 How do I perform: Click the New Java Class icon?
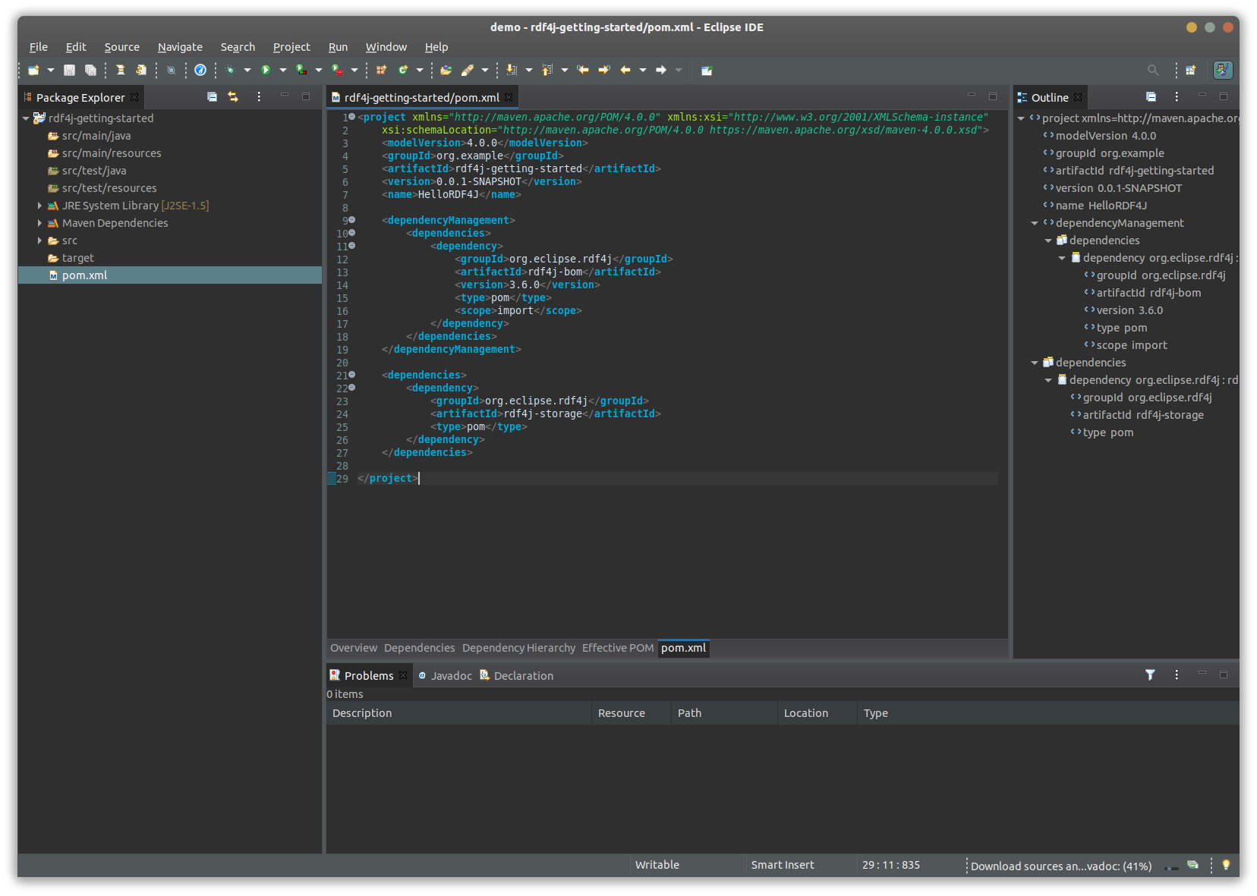pyautogui.click(x=403, y=70)
